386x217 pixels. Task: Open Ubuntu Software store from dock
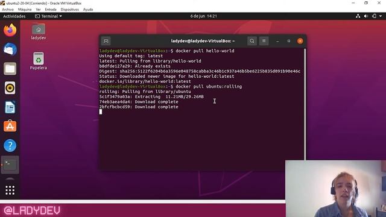[x=10, y=126]
